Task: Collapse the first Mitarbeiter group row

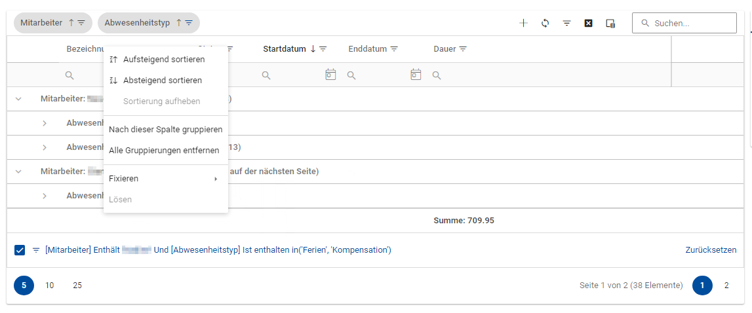Action: coord(18,99)
